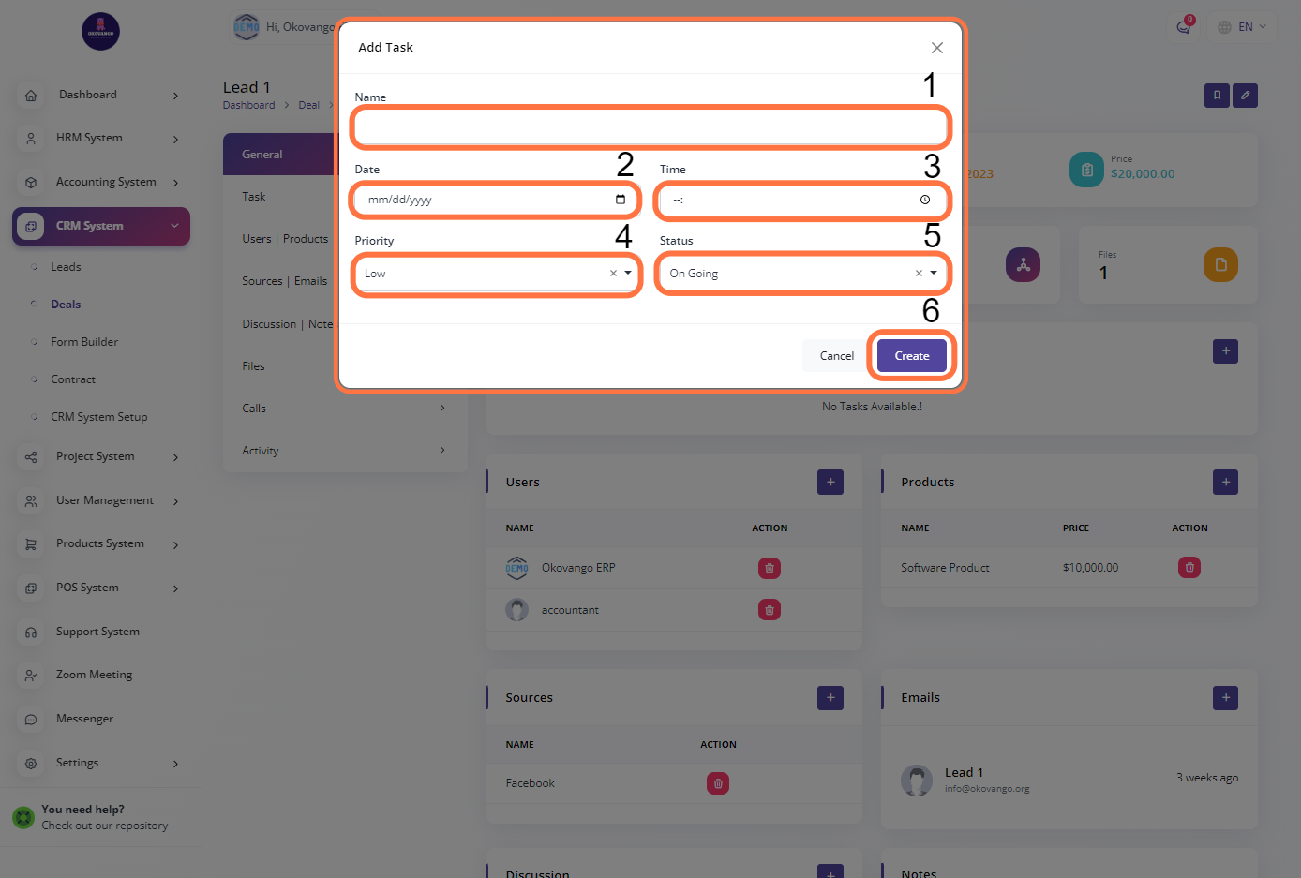Click the plus icon in Emails panel
The image size is (1301, 878).
point(1224,698)
